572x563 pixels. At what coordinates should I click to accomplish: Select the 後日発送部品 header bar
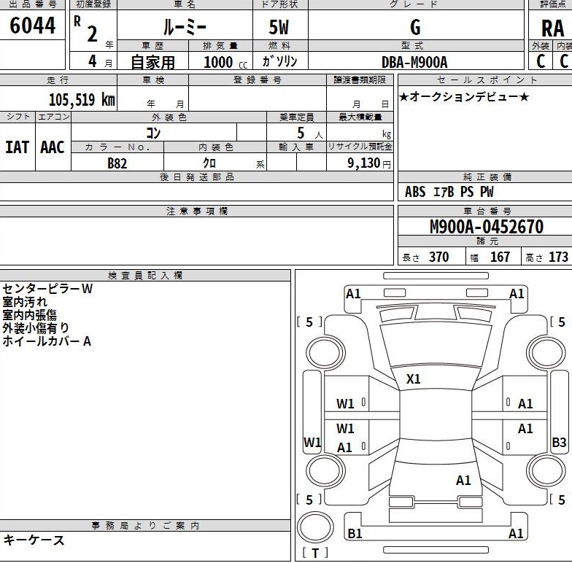[x=197, y=177]
